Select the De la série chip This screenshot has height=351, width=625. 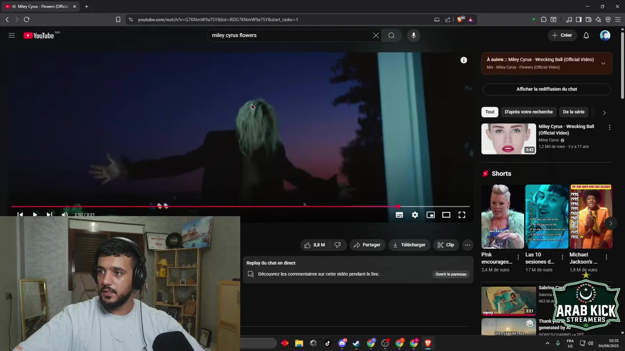click(x=574, y=112)
